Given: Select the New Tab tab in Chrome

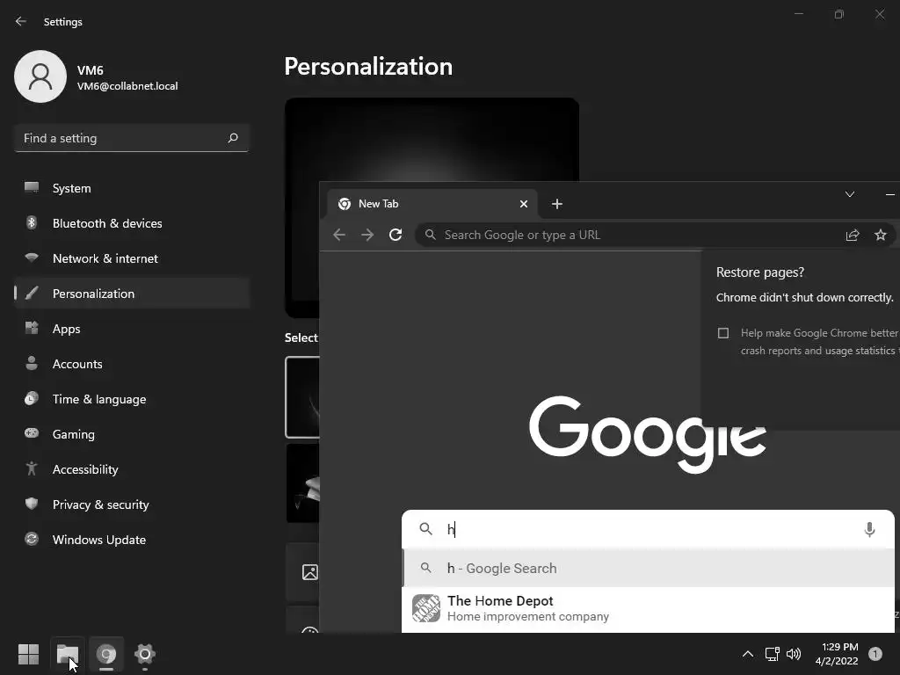Looking at the screenshot, I should click(432, 204).
